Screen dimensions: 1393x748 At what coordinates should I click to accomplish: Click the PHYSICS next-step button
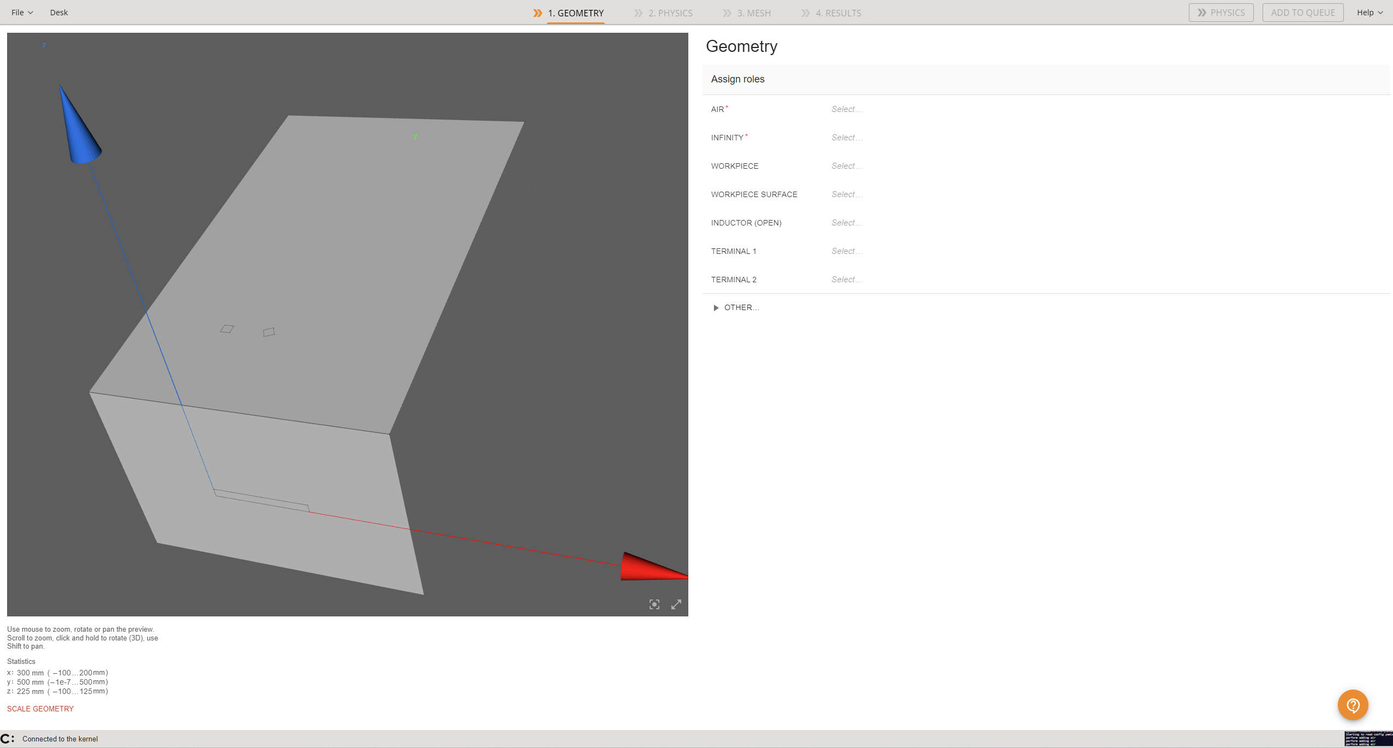tap(1221, 13)
